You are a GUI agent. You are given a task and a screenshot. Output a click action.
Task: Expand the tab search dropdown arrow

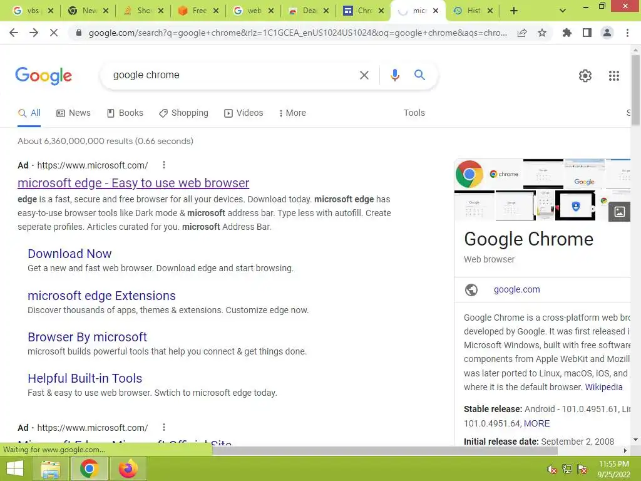(x=563, y=11)
